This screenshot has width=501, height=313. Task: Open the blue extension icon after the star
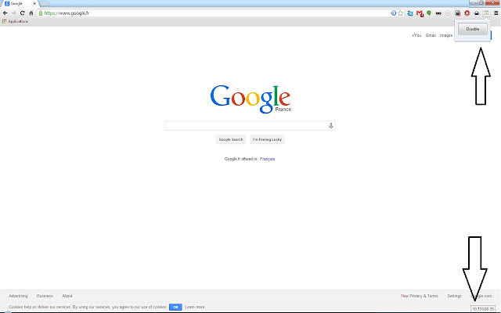click(x=410, y=13)
